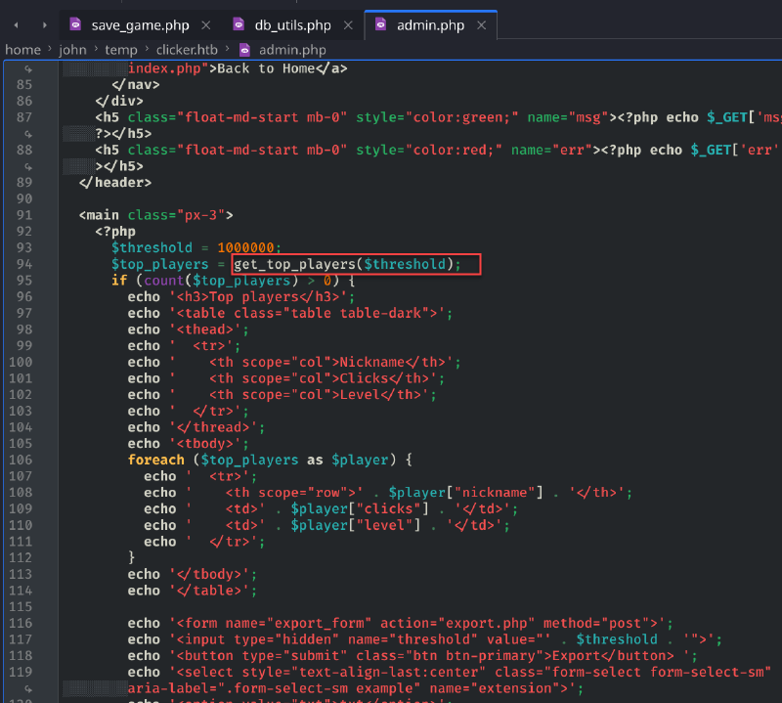
Task: Select the admin.php tab
Action: [x=430, y=25]
